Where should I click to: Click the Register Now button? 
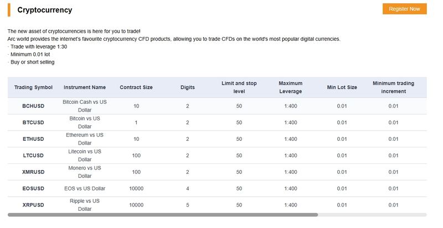point(404,9)
